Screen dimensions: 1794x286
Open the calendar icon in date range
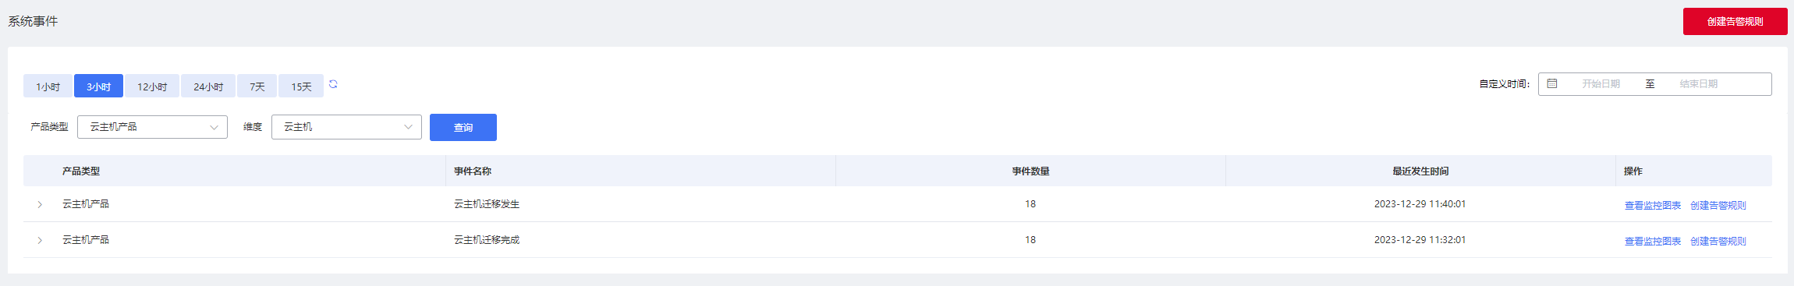(1552, 83)
